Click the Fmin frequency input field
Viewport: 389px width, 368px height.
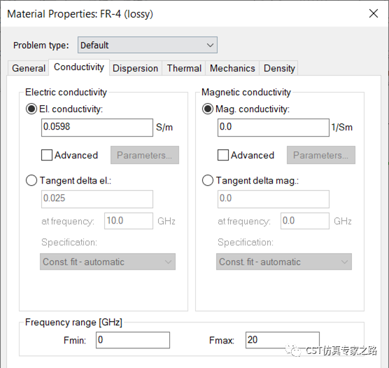click(133, 340)
